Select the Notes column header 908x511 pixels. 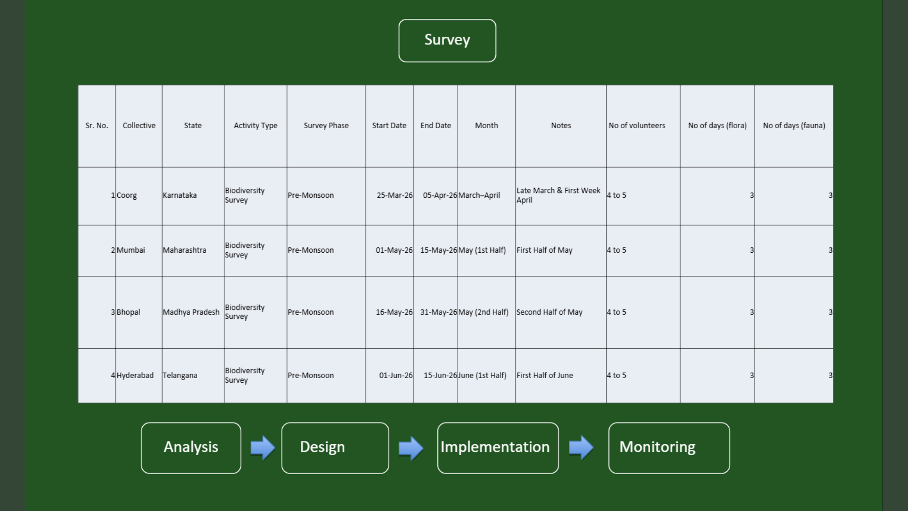point(560,125)
